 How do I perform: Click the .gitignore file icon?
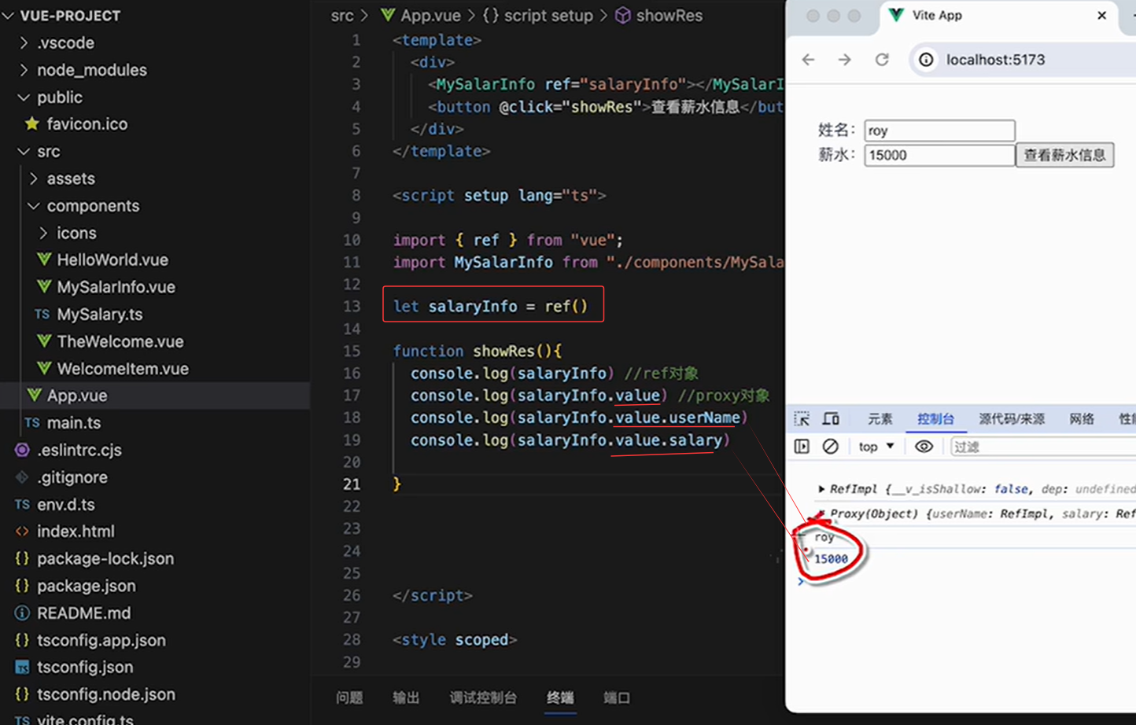[x=22, y=477]
